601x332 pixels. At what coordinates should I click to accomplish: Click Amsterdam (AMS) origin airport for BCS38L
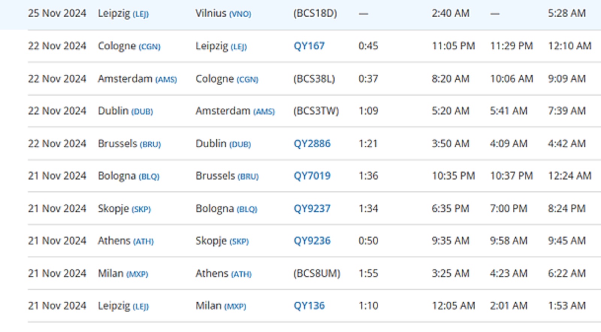(x=137, y=79)
